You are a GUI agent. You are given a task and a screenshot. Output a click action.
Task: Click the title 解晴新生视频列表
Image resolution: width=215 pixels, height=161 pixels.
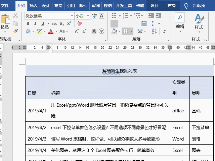pyautogui.click(x=120, y=71)
